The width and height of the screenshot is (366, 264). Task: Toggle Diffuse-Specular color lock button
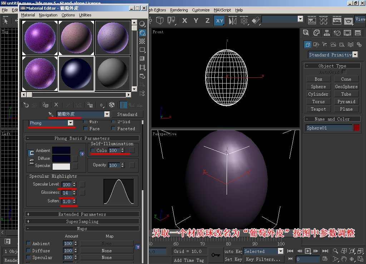click(x=31, y=162)
